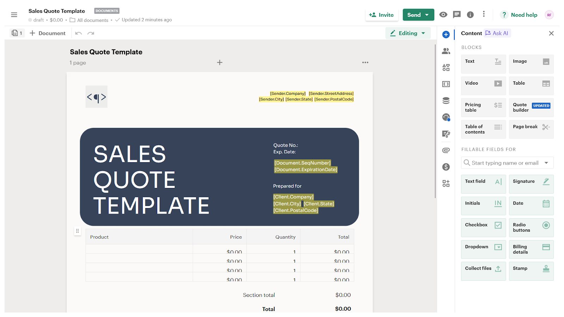Click the Sales Quote Template title in header
Screen dimensions: 564x317
click(x=57, y=11)
